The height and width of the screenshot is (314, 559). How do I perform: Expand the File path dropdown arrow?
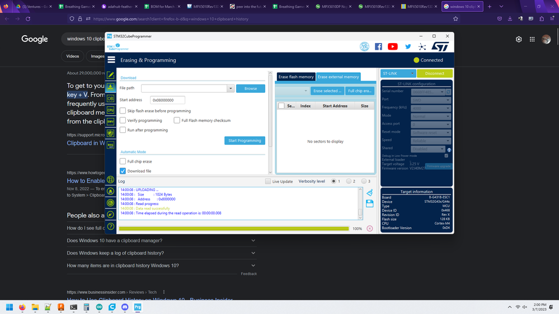(231, 88)
